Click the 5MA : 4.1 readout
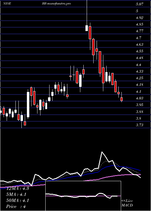 pos(16,194)
